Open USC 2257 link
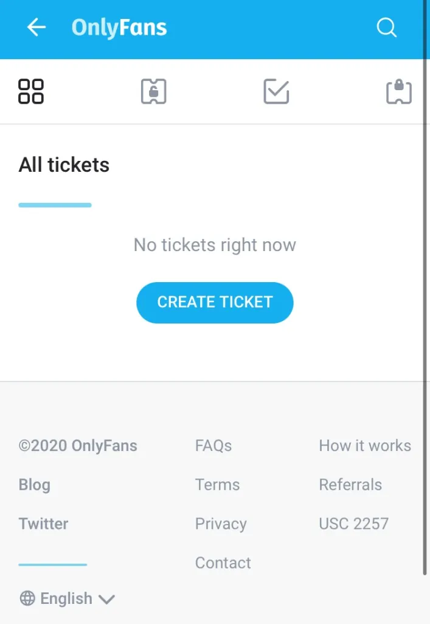 (354, 523)
